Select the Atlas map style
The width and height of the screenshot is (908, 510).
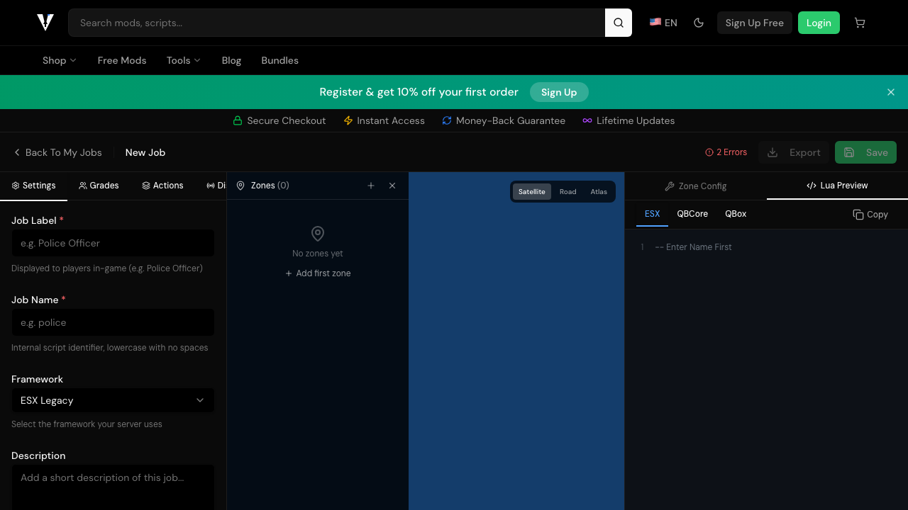[599, 192]
